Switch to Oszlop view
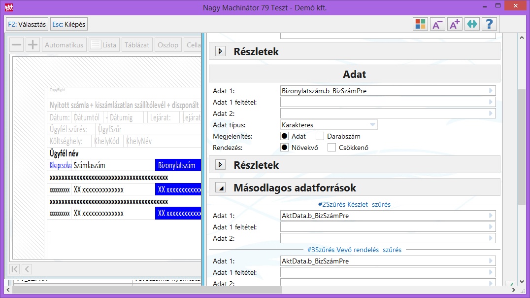 click(x=168, y=45)
